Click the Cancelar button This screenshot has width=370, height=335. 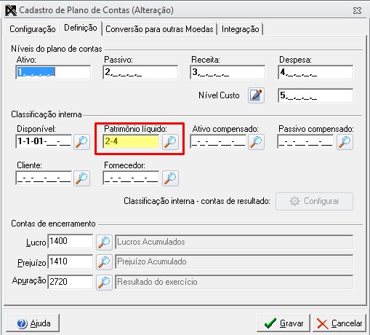(339, 323)
